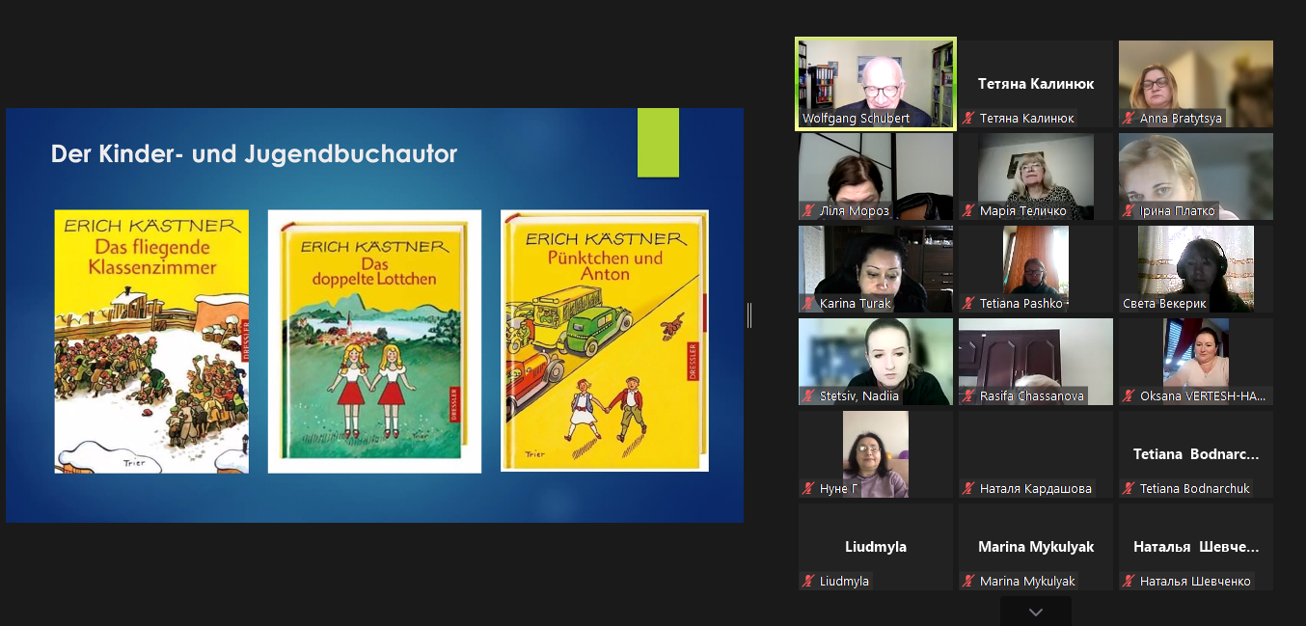Click the slide title Der Kinder- und Jugendbuchautor

pos(254,154)
